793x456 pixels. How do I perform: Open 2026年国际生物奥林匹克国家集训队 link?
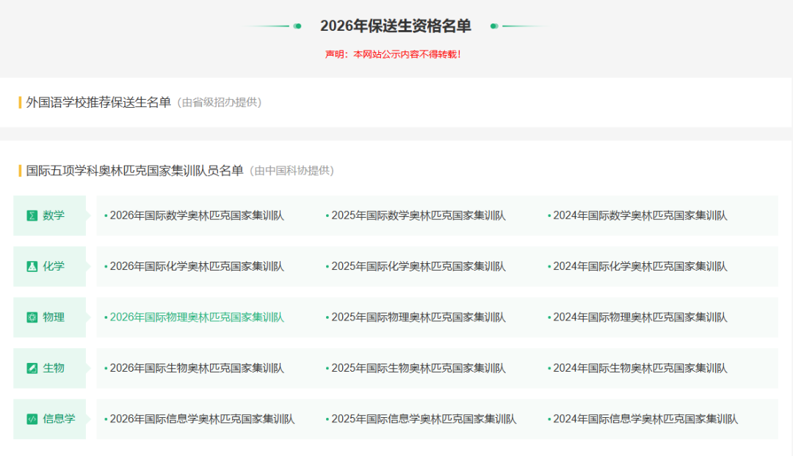pyautogui.click(x=197, y=368)
